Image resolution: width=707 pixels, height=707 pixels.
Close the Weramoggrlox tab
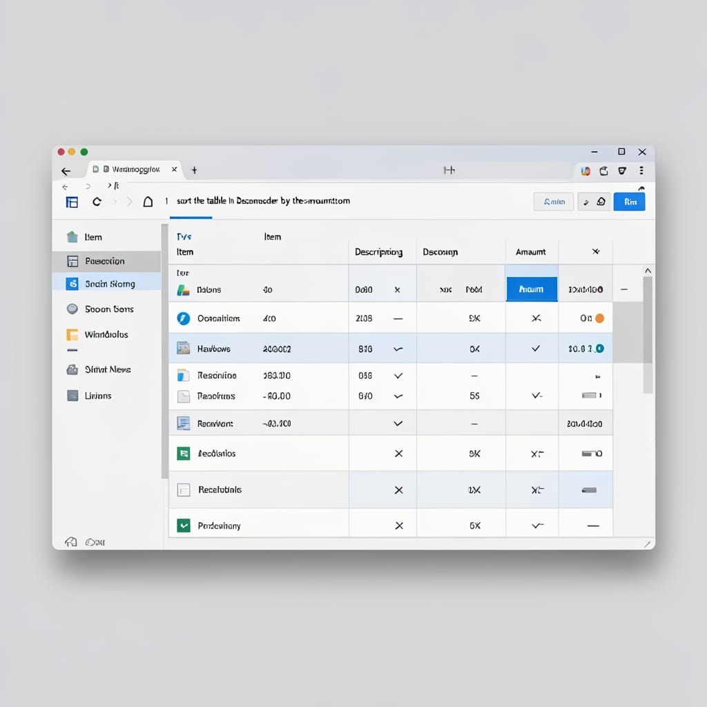click(174, 170)
